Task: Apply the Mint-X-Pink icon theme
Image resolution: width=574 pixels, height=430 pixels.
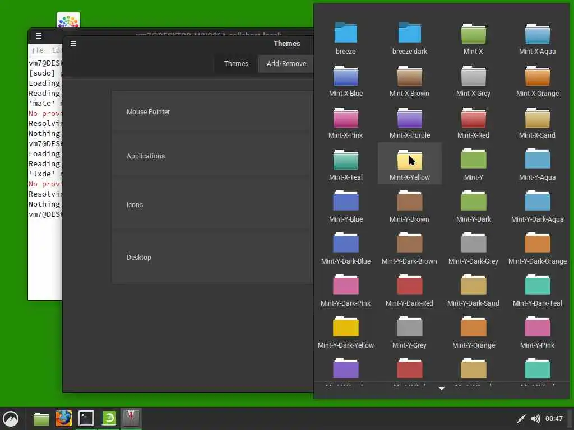Action: pos(345,122)
